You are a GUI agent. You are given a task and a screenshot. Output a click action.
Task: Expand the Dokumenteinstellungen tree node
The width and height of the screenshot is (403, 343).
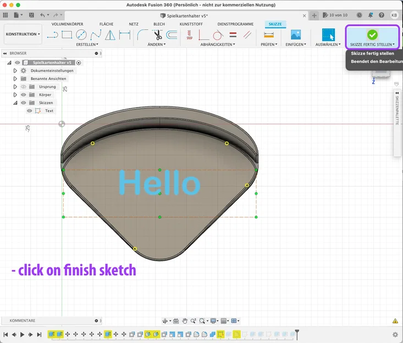click(x=15, y=71)
